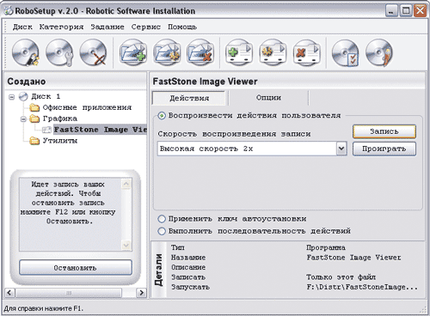This screenshot has width=430, height=316.
Task: Click the RoboSetup title bar app icon
Action: click(x=9, y=11)
